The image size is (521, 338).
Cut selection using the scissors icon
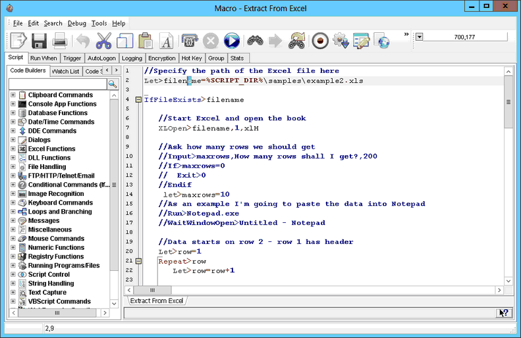(103, 41)
